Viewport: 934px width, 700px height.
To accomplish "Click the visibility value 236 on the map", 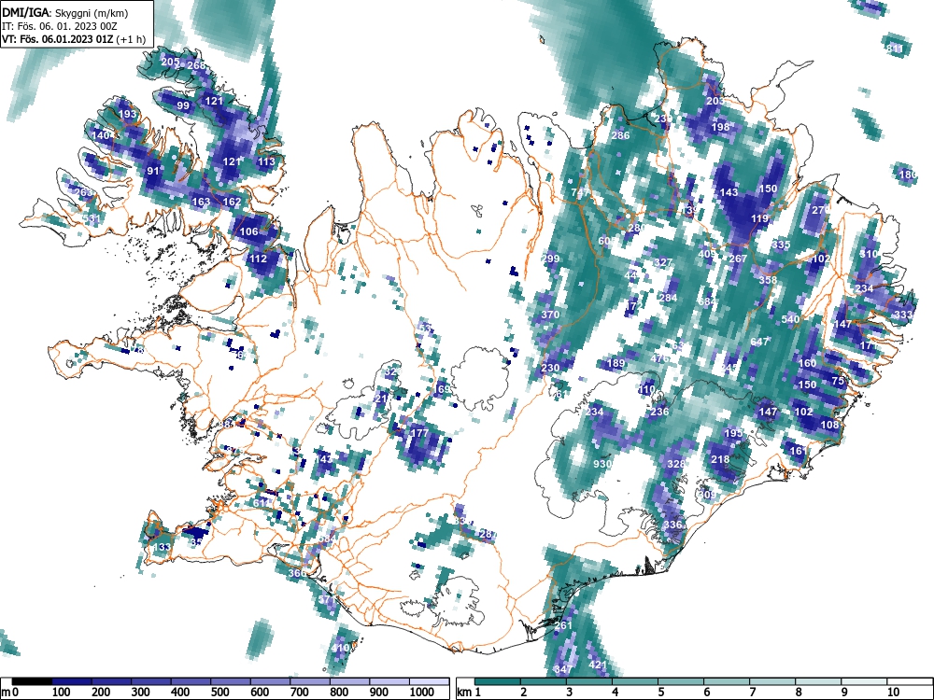I will (x=659, y=412).
